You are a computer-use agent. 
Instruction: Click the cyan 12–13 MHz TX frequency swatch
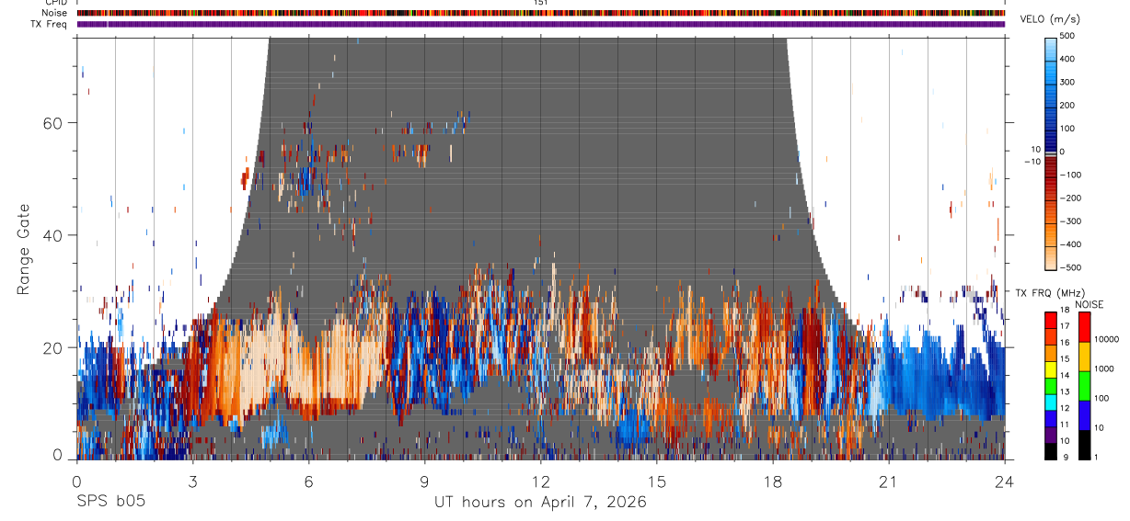click(x=1050, y=402)
